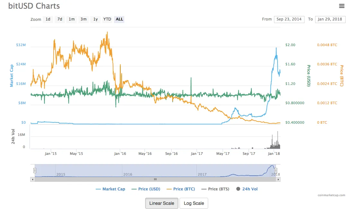This screenshot has height=209, width=354.
Task: Click the navigator left scroll arrow
Action: coord(33,180)
